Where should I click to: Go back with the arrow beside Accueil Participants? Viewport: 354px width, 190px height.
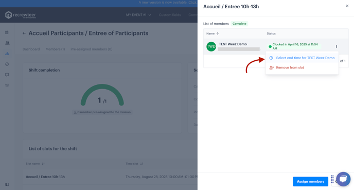(x=24, y=33)
